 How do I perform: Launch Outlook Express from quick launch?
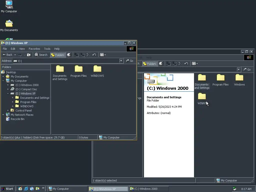tap(32, 189)
